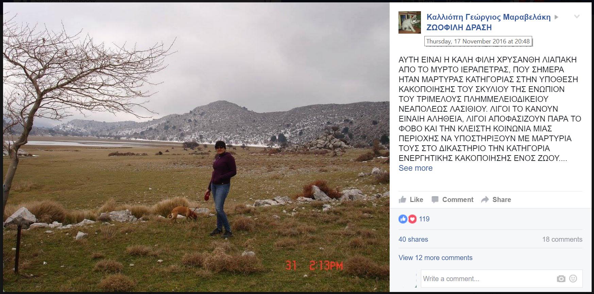Click the Comment speech bubble icon

(x=435, y=200)
